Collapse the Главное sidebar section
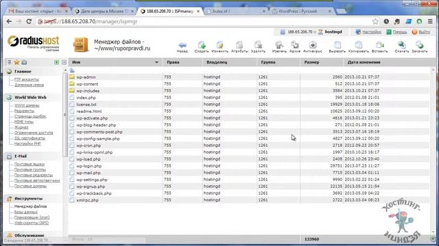The width and height of the screenshot is (439, 246). coord(23,72)
